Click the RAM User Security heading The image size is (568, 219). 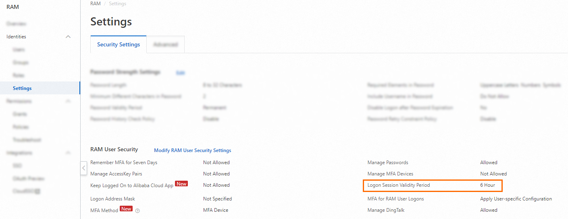114,149
